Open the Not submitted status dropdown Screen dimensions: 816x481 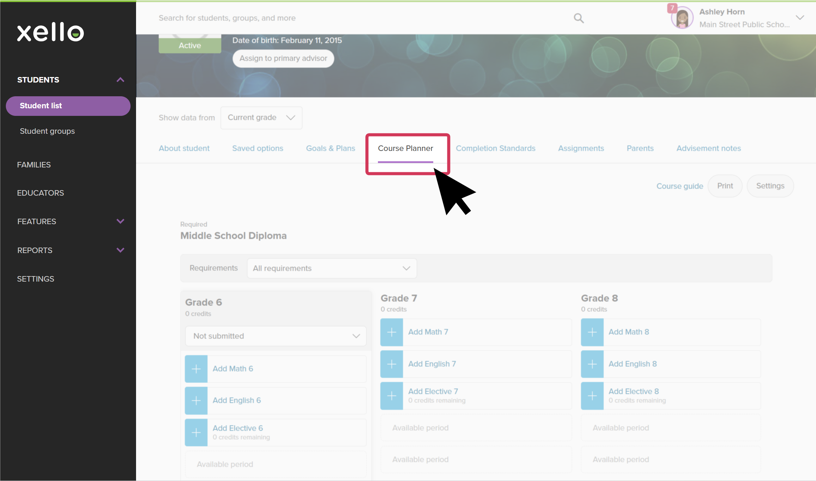point(276,336)
